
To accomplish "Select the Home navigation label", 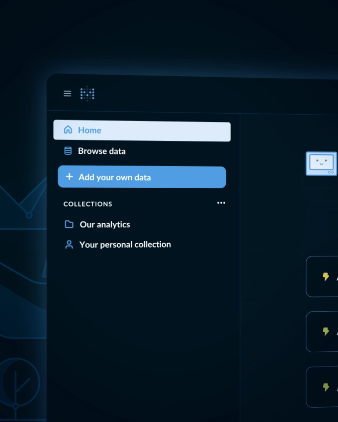I will 89,130.
